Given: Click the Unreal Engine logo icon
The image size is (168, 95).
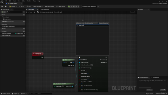Looking at the screenshot, I should (x=2, y=2).
